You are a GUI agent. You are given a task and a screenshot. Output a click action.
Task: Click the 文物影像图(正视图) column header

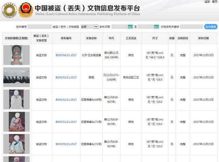16,38
